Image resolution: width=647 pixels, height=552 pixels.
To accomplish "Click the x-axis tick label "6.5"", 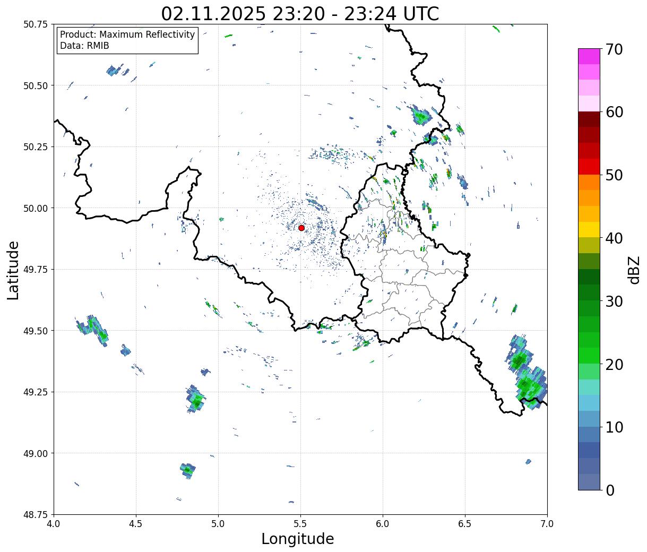I will [465, 523].
